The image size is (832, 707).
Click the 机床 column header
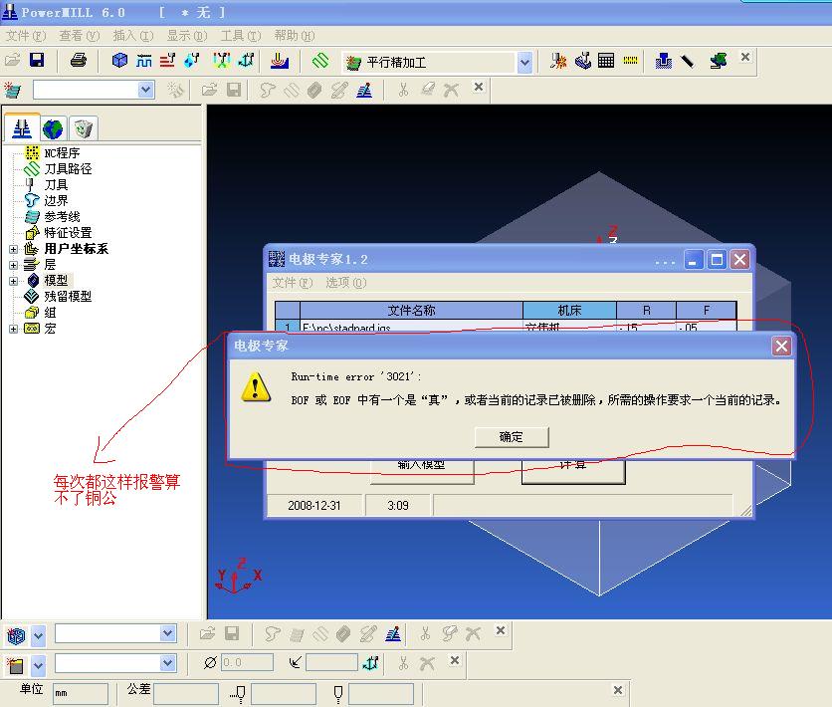(569, 310)
